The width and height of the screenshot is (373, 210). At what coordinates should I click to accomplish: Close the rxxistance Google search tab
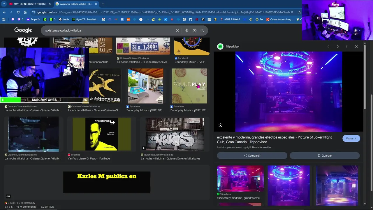96,4
